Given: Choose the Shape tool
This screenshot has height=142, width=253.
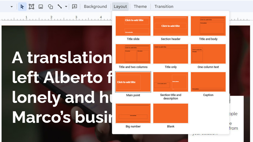Looking at the screenshot, I should (x=50, y=6).
